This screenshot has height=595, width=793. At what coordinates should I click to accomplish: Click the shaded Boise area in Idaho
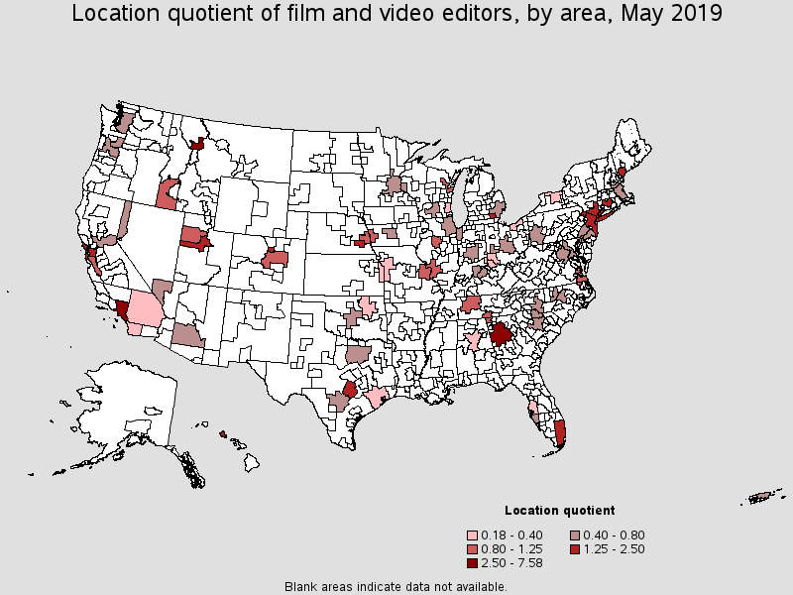pos(167,190)
